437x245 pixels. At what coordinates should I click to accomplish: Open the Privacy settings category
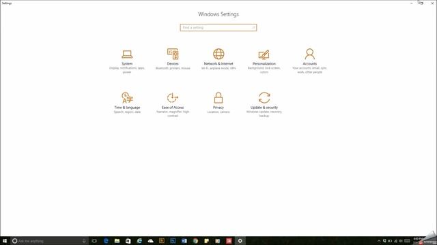(218, 103)
